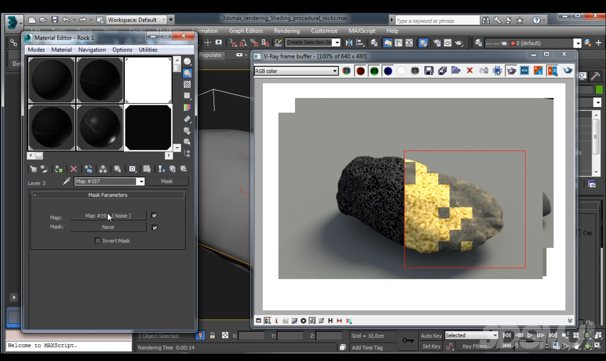This screenshot has height=361, width=606.
Task: Click the Mirror tool in main toolbar
Action: tap(349, 43)
